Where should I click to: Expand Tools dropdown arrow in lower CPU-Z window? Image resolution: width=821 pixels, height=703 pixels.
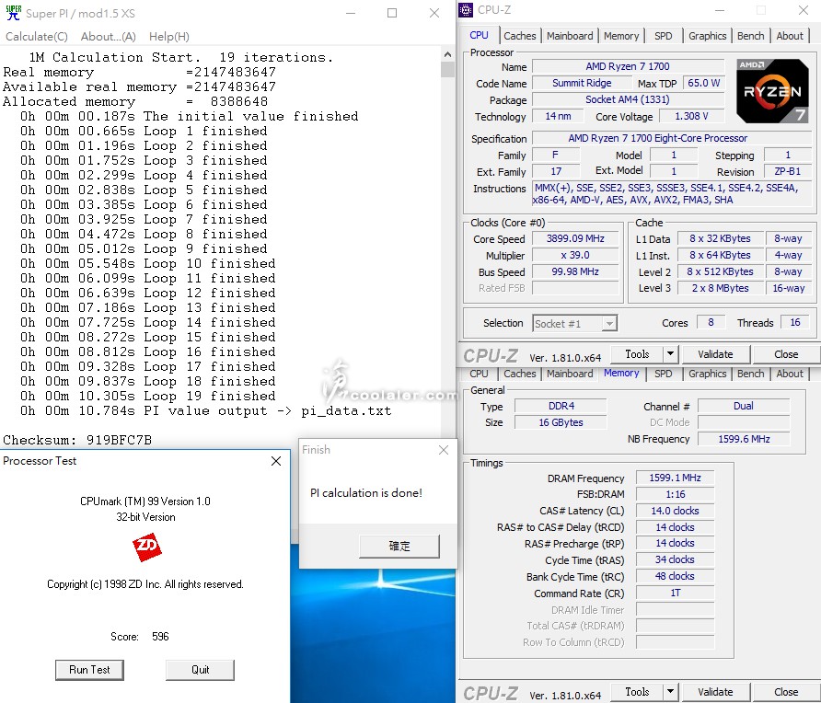point(670,692)
